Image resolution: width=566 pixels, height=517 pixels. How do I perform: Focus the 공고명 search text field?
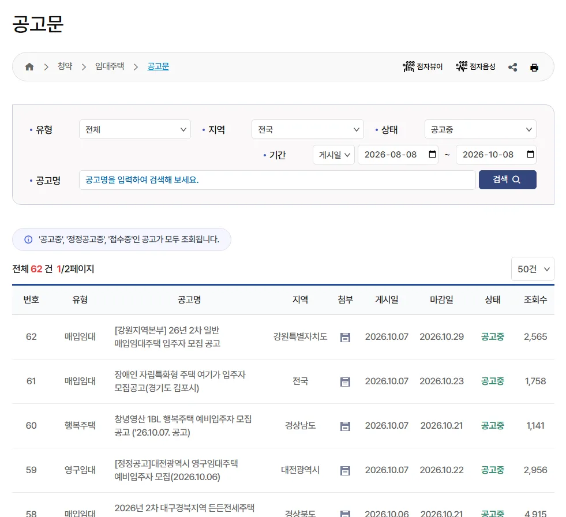click(277, 180)
